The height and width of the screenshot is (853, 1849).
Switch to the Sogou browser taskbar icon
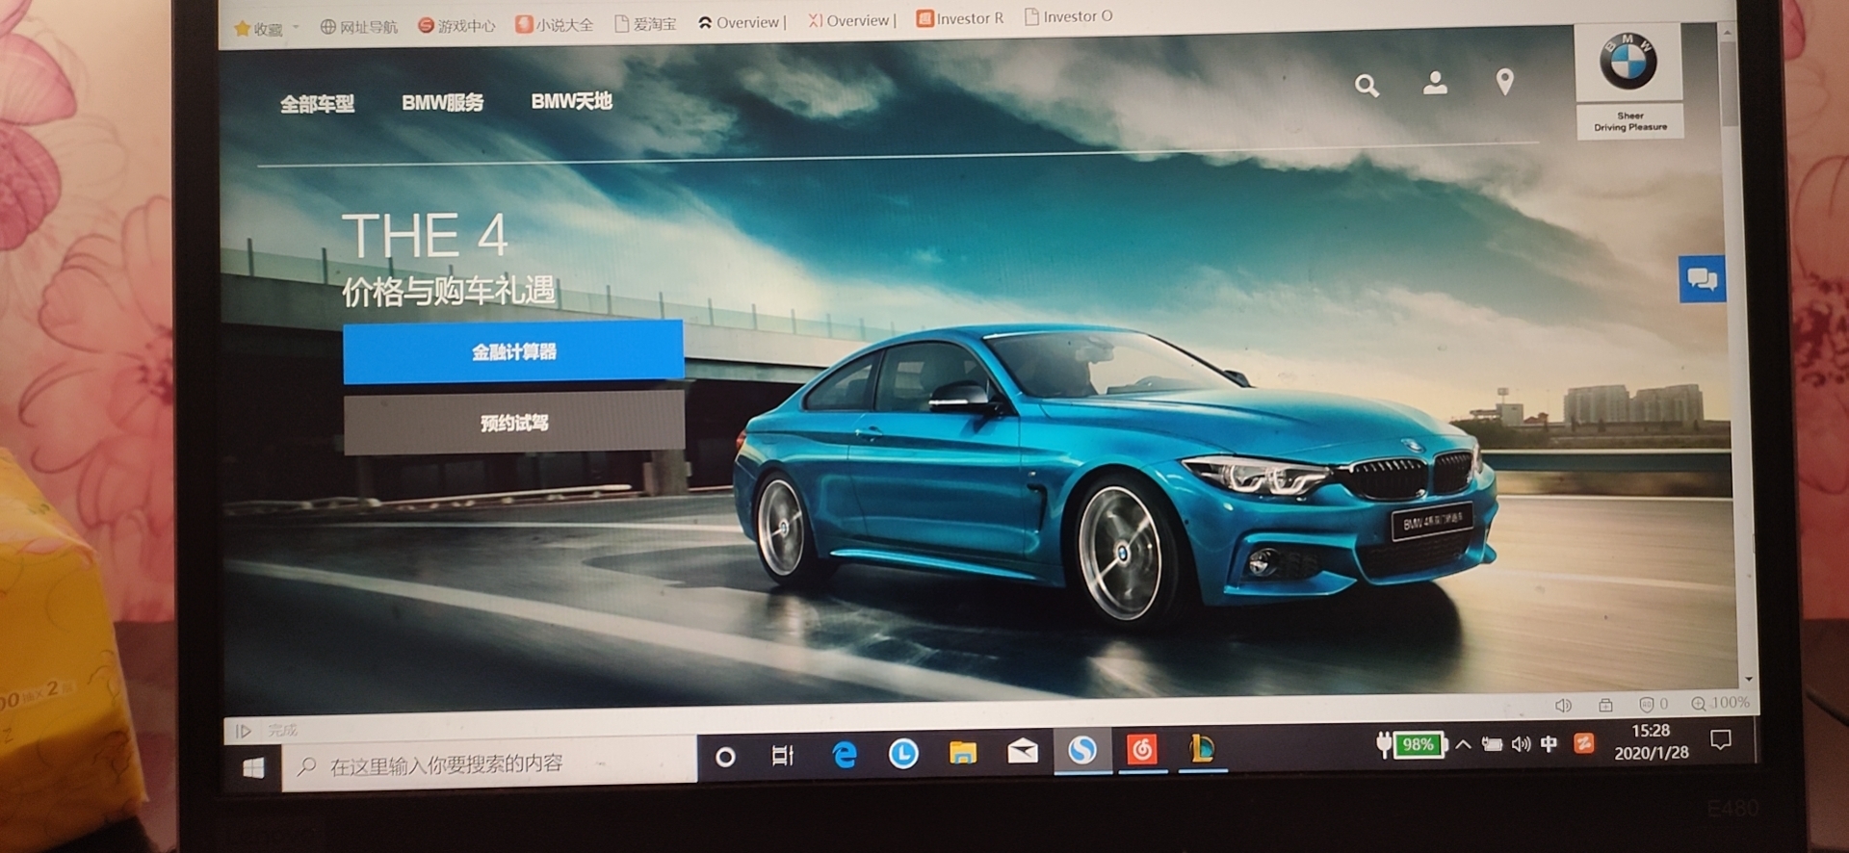1082,750
